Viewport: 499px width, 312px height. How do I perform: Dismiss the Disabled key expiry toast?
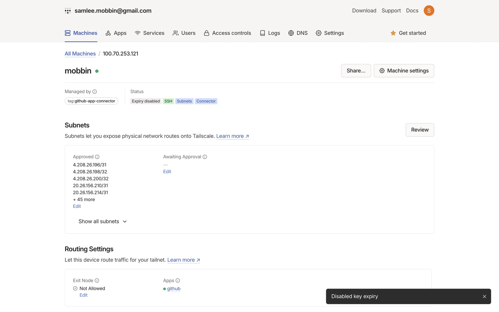484,296
